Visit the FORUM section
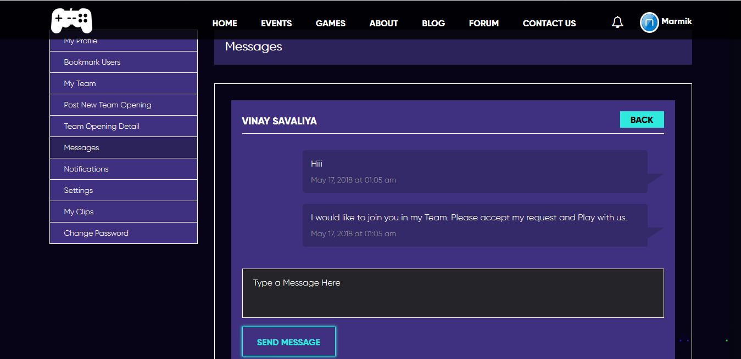The width and height of the screenshot is (741, 359). coord(484,23)
